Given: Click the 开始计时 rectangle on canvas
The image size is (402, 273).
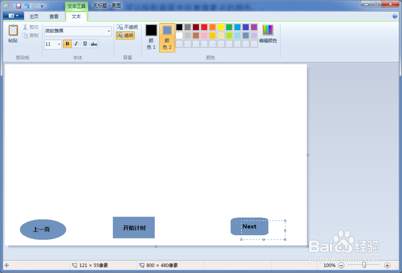Looking at the screenshot, I should pyautogui.click(x=133, y=228).
